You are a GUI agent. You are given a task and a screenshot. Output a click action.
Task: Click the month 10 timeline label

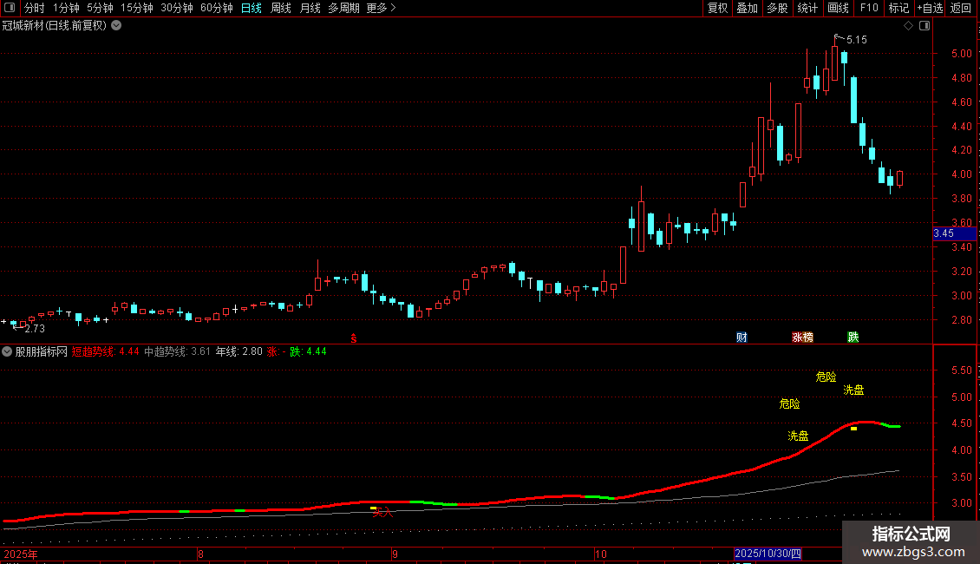[x=601, y=554]
